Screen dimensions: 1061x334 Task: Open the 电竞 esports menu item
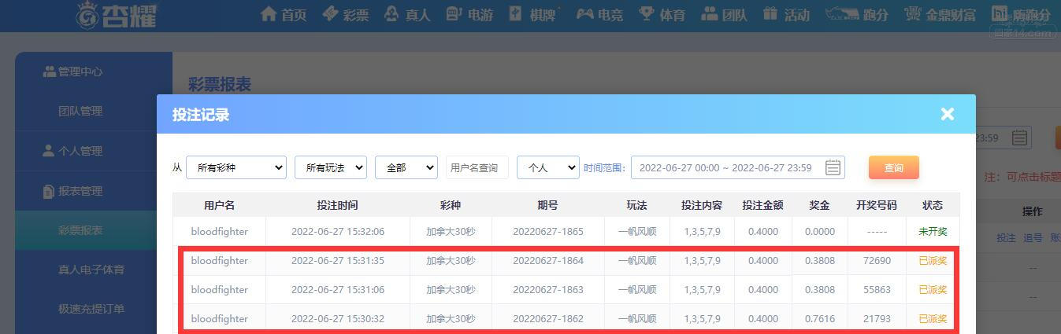(599, 14)
